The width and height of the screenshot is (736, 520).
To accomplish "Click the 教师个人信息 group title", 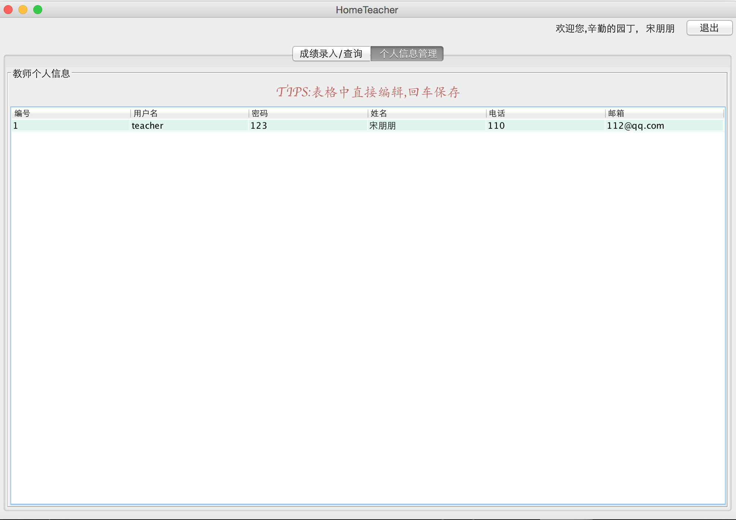I will pos(41,74).
